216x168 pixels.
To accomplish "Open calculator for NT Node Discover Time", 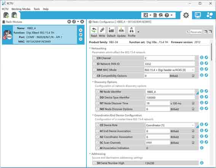I will 193,103.
